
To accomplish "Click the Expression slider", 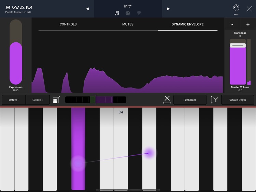I will 16,52.
